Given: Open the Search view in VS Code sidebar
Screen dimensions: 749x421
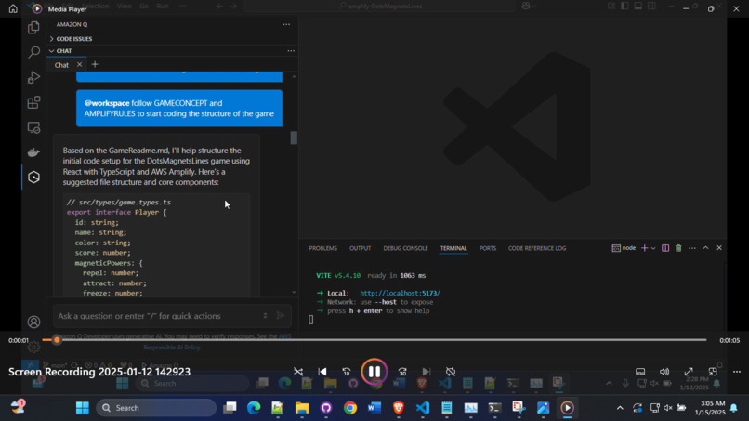Looking at the screenshot, I should pos(33,52).
